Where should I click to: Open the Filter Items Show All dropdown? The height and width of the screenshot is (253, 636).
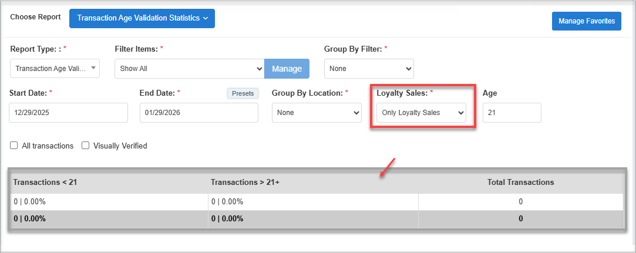click(189, 69)
